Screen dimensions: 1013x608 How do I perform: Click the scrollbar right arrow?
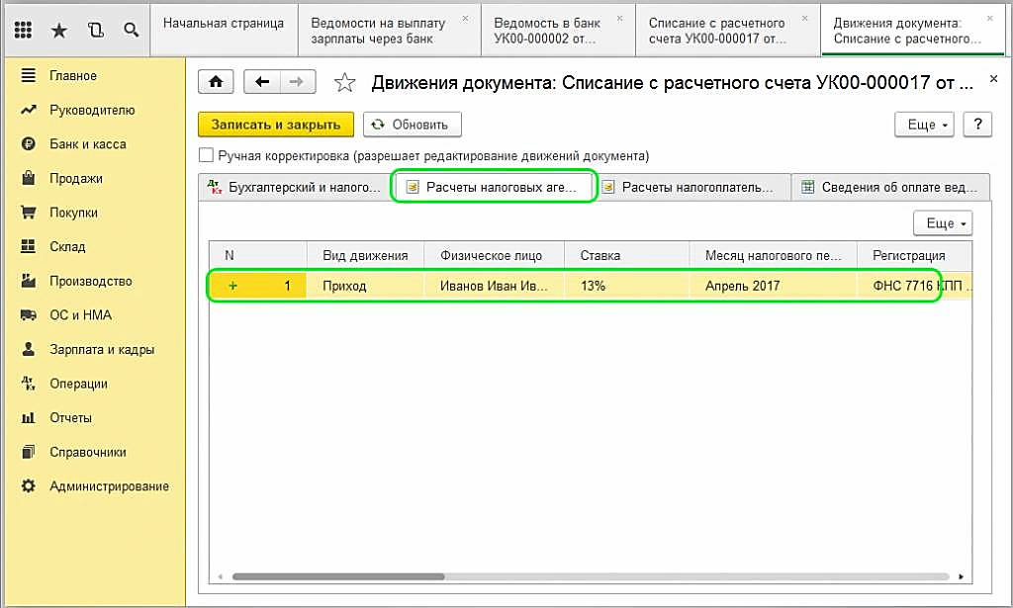(x=962, y=576)
